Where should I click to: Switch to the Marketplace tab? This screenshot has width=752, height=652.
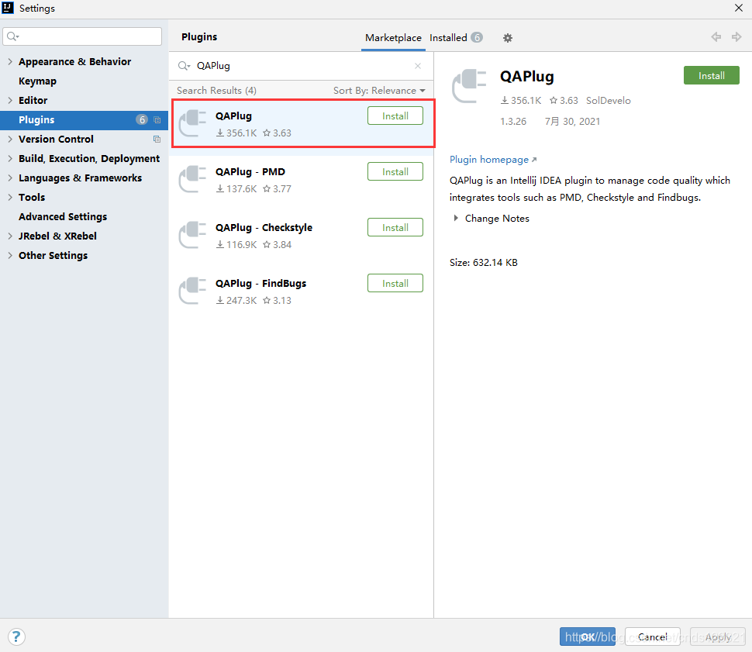[x=393, y=38]
